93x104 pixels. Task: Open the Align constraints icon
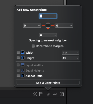pyautogui.click(x=41, y=94)
